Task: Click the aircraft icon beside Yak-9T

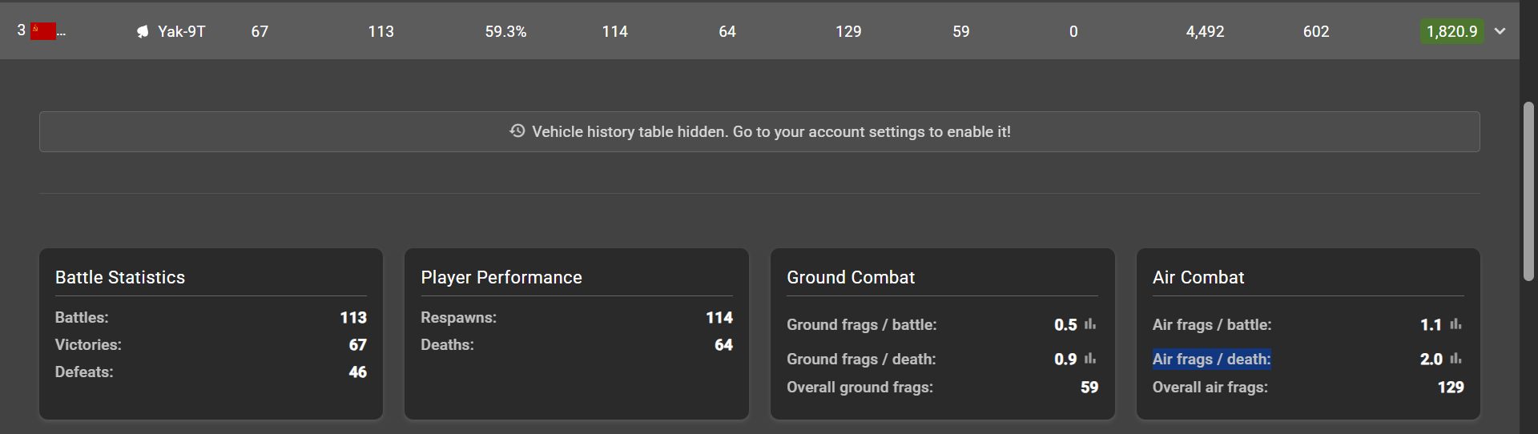Action: pyautogui.click(x=143, y=32)
